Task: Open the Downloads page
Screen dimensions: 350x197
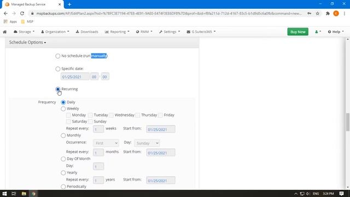Action: pyautogui.click(x=87, y=32)
